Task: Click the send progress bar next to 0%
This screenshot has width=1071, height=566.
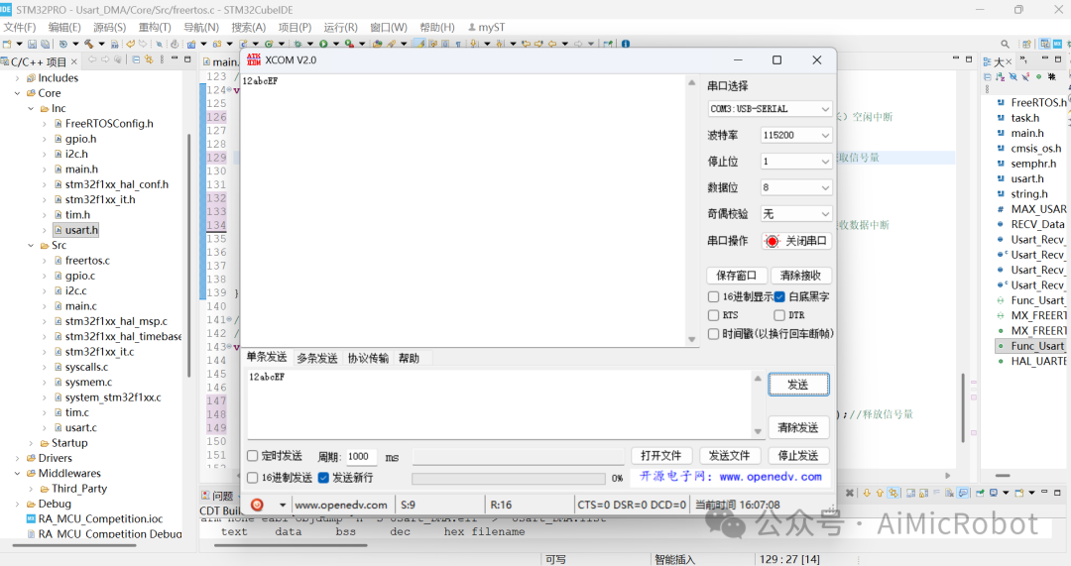Action: coord(509,478)
